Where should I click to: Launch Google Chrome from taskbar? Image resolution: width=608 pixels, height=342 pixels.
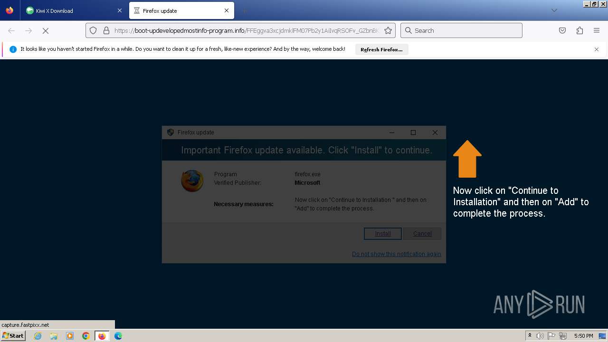click(x=86, y=336)
